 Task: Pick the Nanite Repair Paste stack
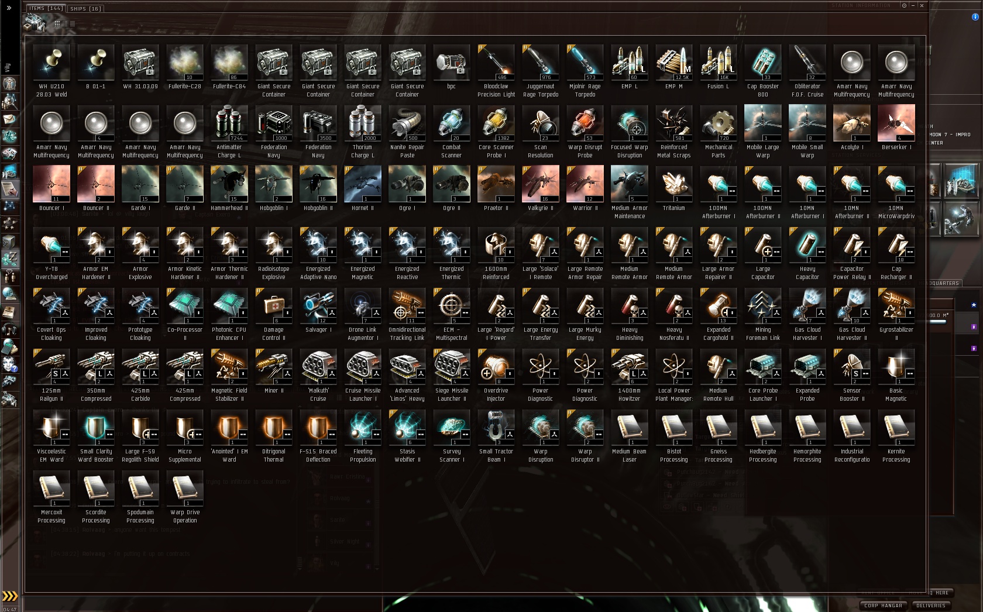pyautogui.click(x=407, y=132)
